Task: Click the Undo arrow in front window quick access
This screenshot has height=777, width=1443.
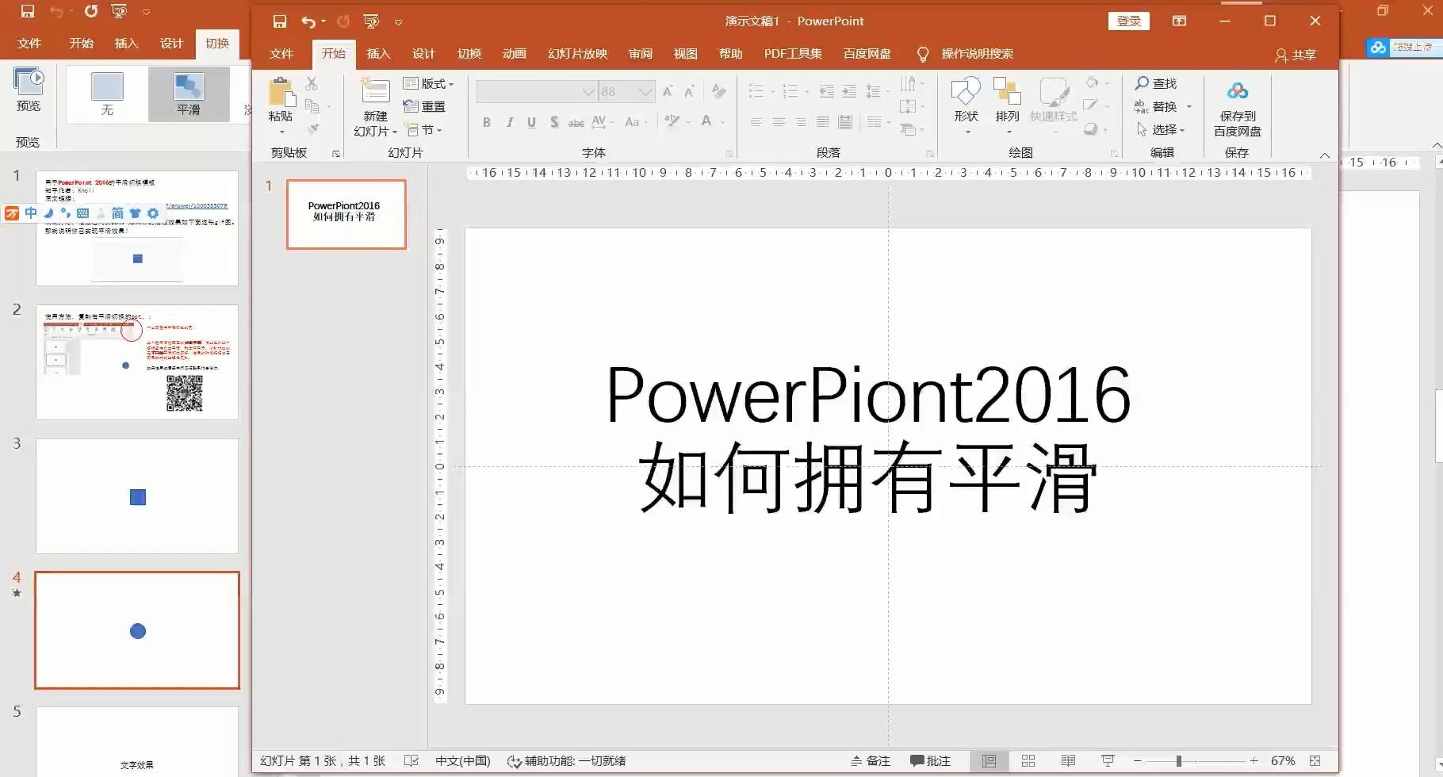Action: 308,21
